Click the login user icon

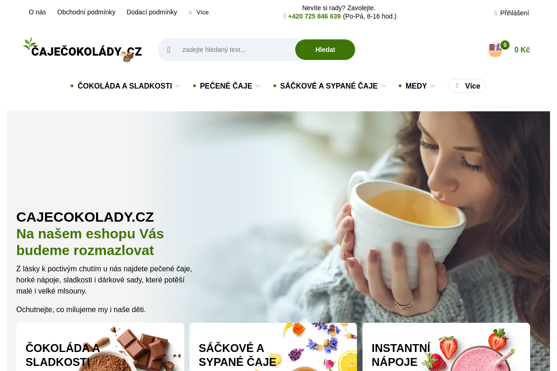(496, 13)
